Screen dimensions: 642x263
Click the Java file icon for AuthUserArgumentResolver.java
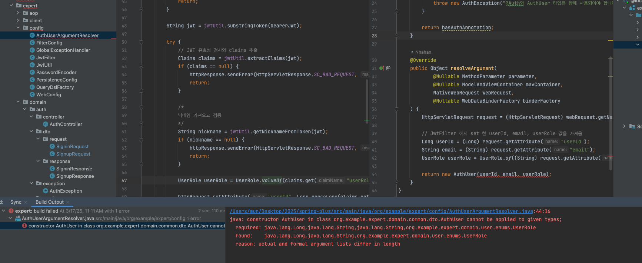click(x=18, y=218)
